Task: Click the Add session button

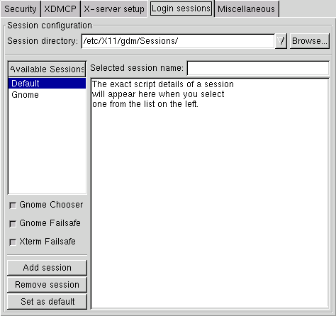Action: pos(47,268)
